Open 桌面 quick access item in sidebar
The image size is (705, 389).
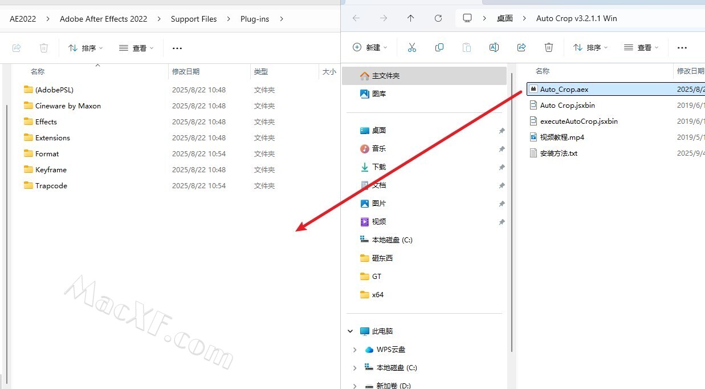(x=374, y=130)
